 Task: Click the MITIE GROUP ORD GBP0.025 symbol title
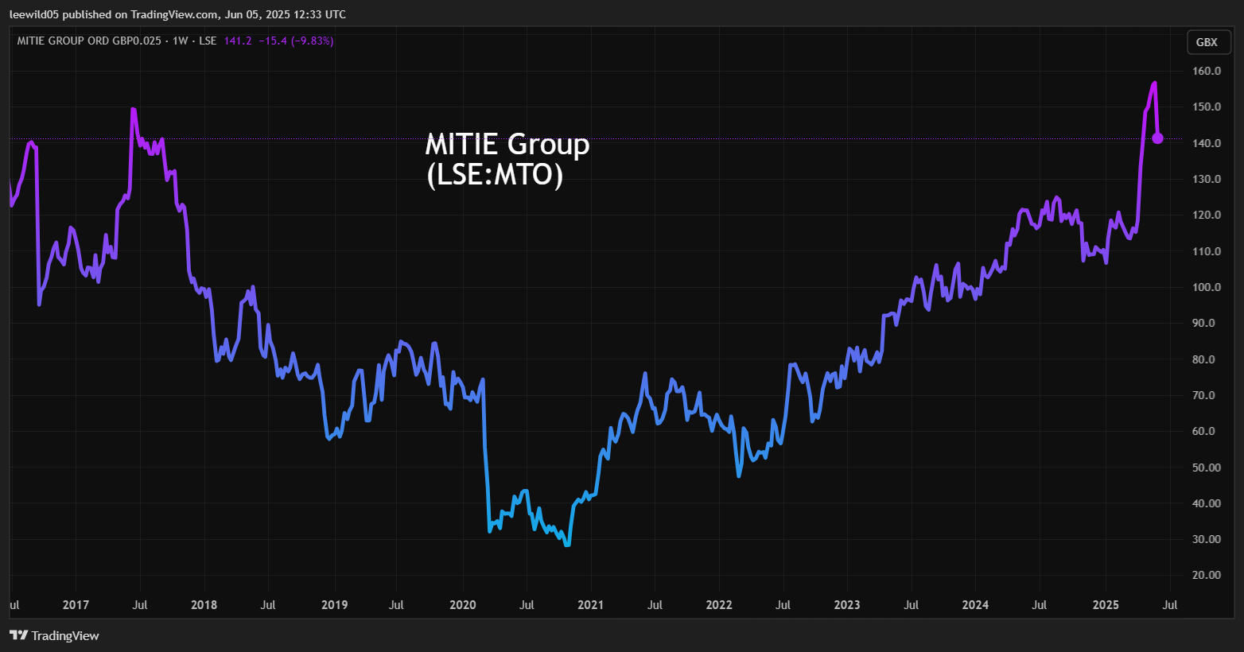[89, 41]
